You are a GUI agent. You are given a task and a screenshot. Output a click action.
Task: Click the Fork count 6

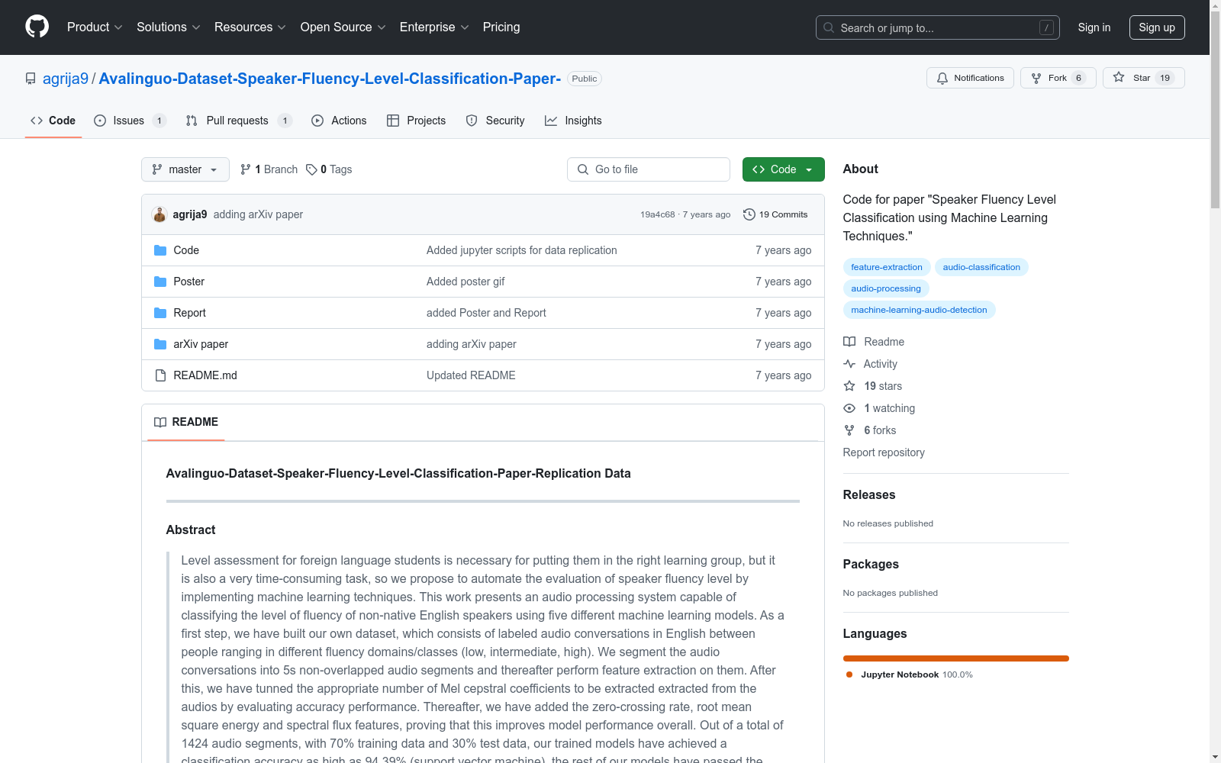[1078, 78]
